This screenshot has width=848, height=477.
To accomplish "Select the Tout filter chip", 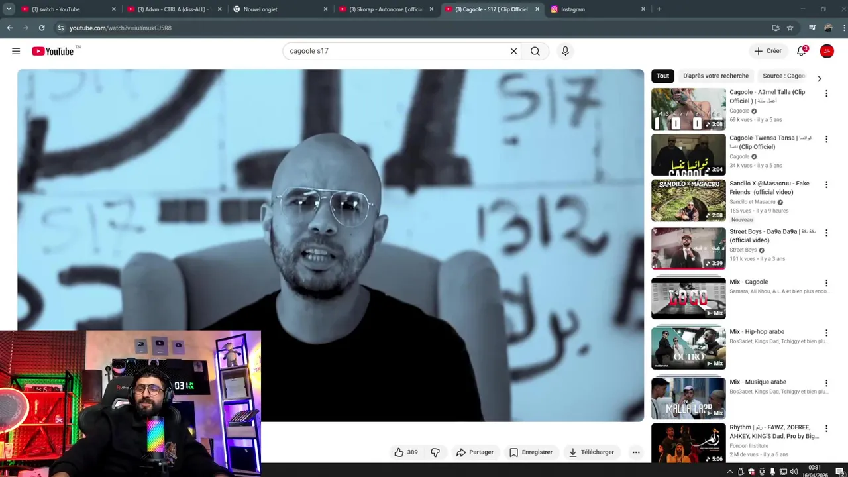I will click(662, 76).
